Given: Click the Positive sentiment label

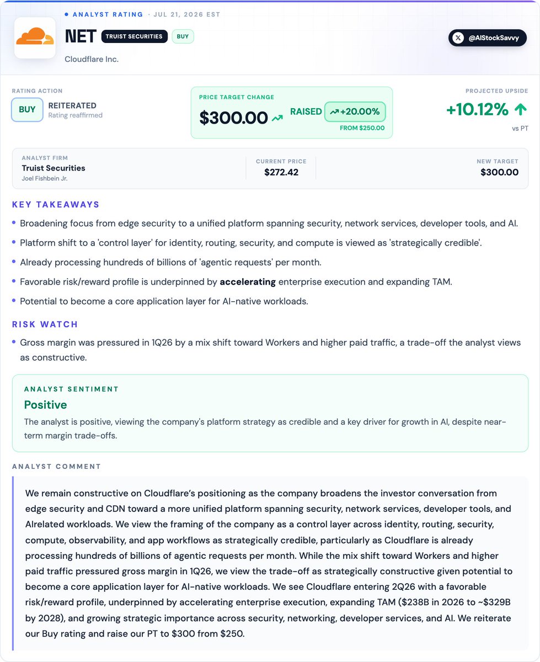Looking at the screenshot, I should point(45,405).
